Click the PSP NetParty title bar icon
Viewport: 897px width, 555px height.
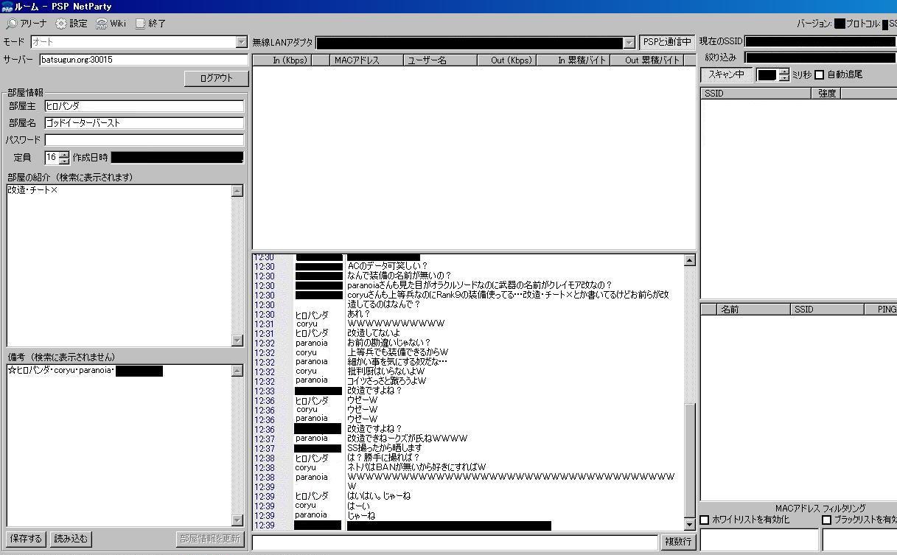click(x=7, y=6)
